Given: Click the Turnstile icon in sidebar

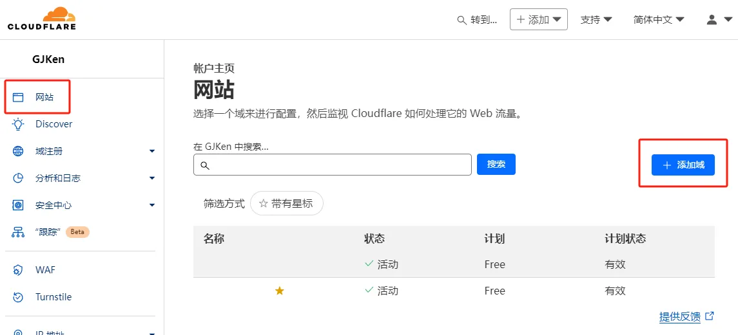Looking at the screenshot, I should click(18, 297).
